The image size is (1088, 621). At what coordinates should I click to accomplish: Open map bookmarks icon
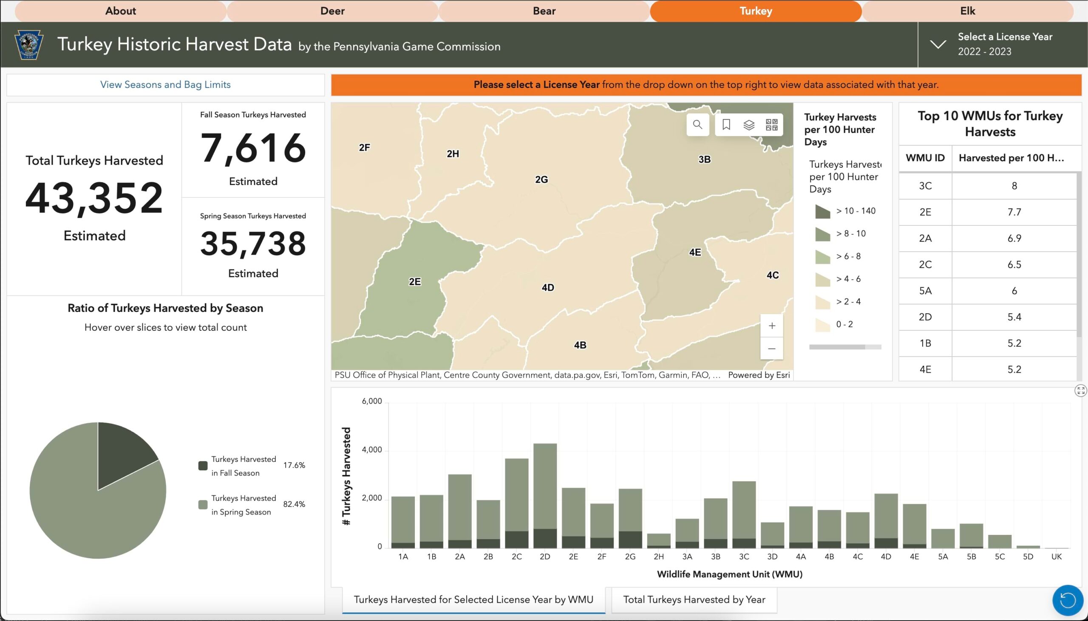pyautogui.click(x=726, y=124)
